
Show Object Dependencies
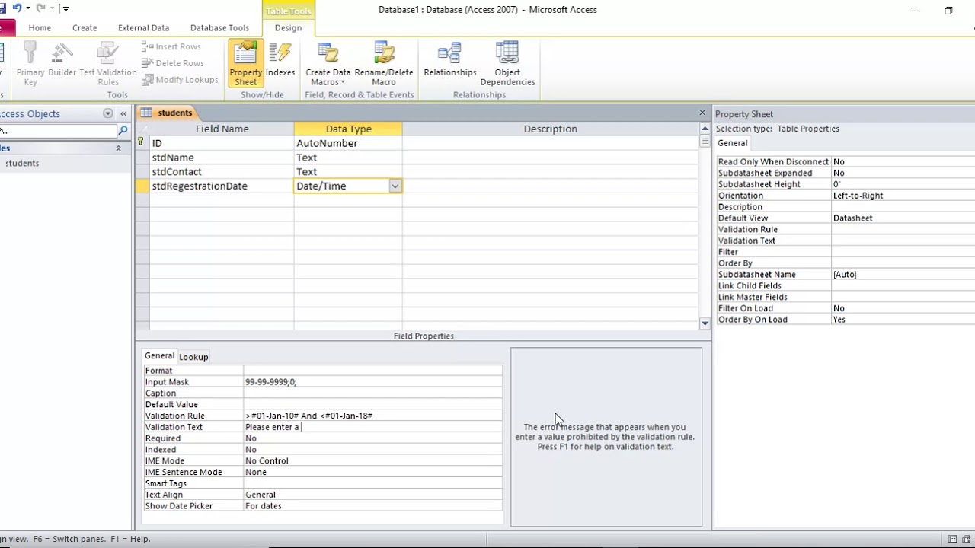(507, 64)
